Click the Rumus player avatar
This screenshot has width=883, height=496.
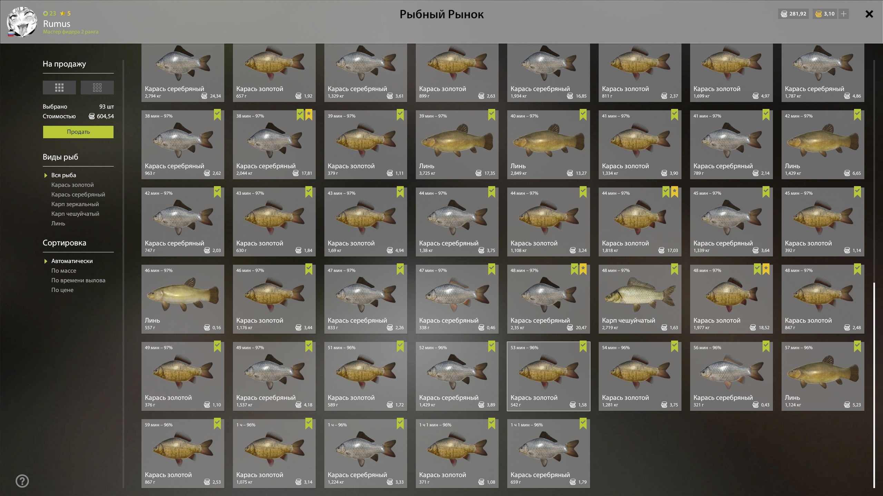(x=22, y=22)
